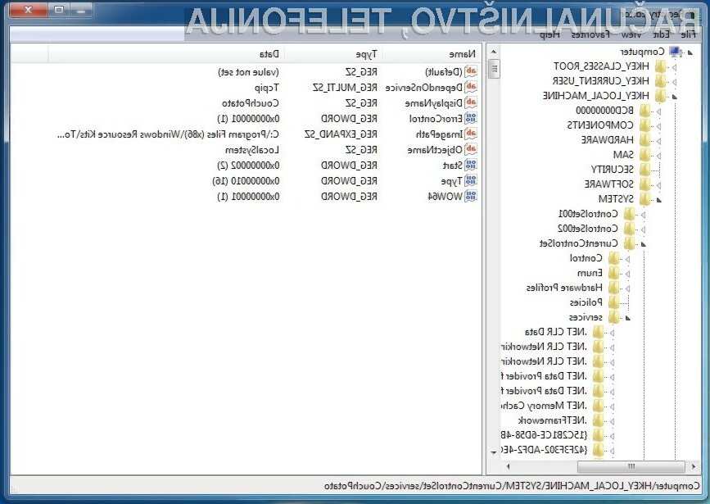Click the (Default) string value icon
Screen dimensions: 710x504
coord(471,71)
